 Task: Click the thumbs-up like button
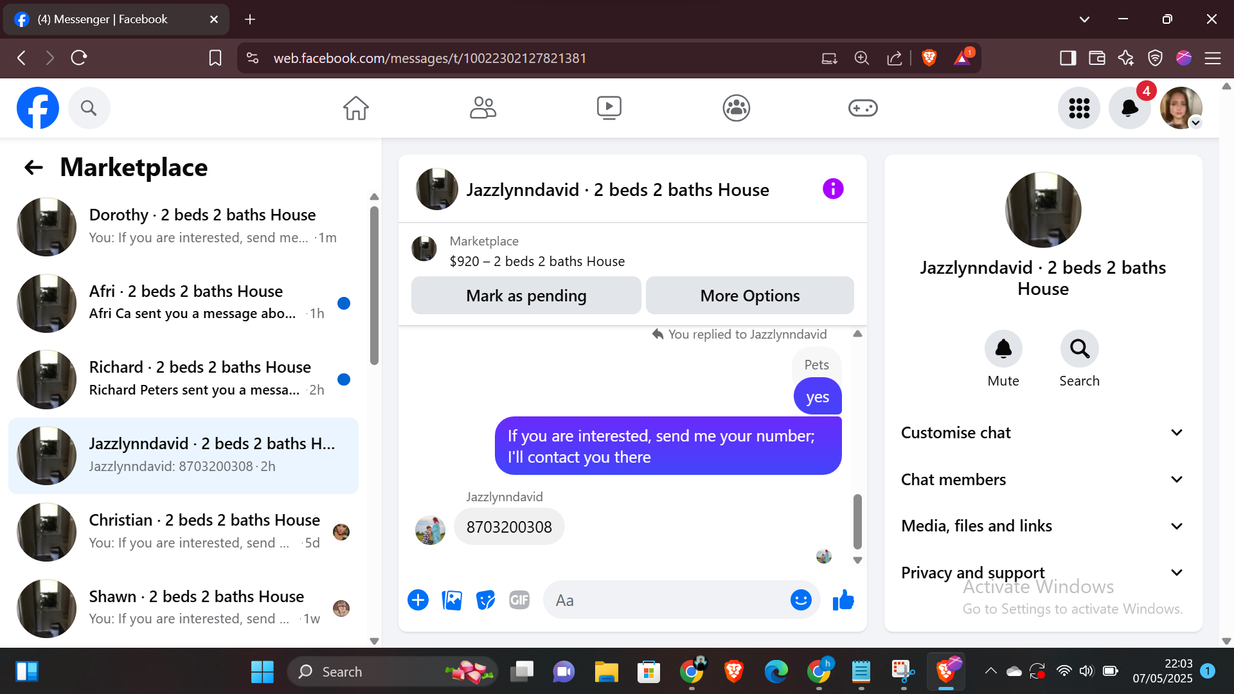pyautogui.click(x=843, y=600)
